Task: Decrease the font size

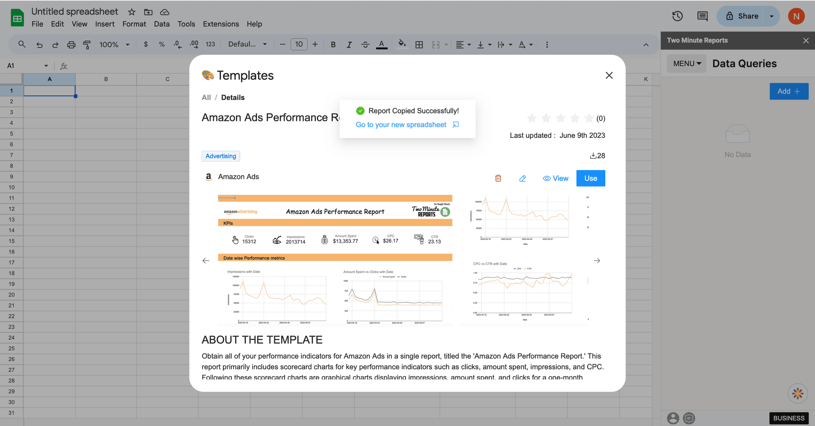Action: click(283, 44)
